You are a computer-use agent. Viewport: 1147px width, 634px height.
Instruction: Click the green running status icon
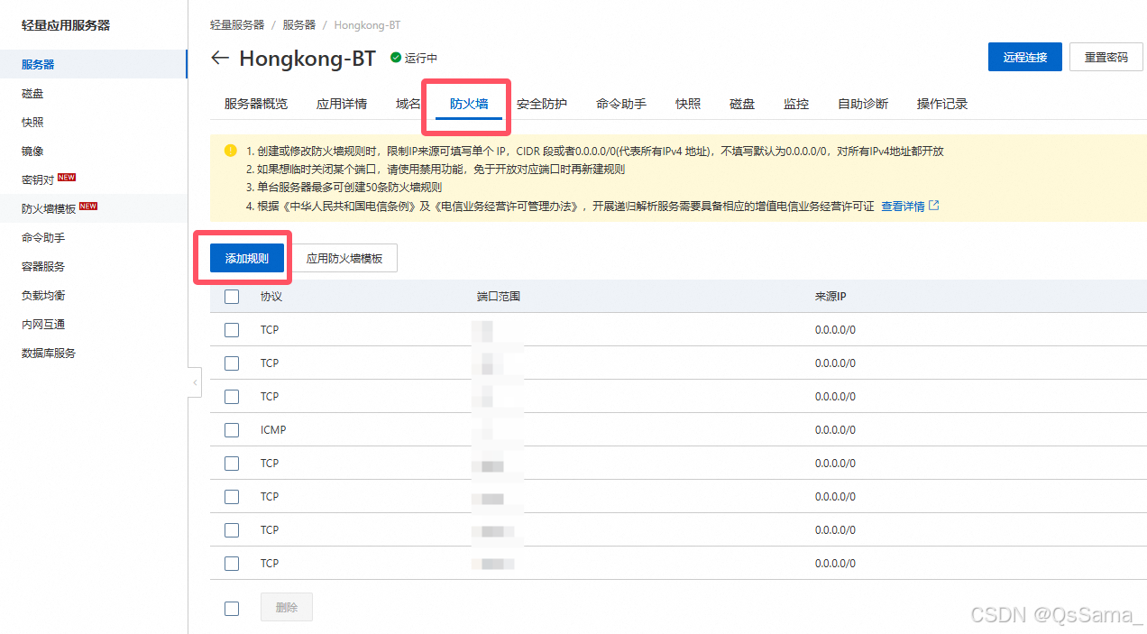coord(397,58)
